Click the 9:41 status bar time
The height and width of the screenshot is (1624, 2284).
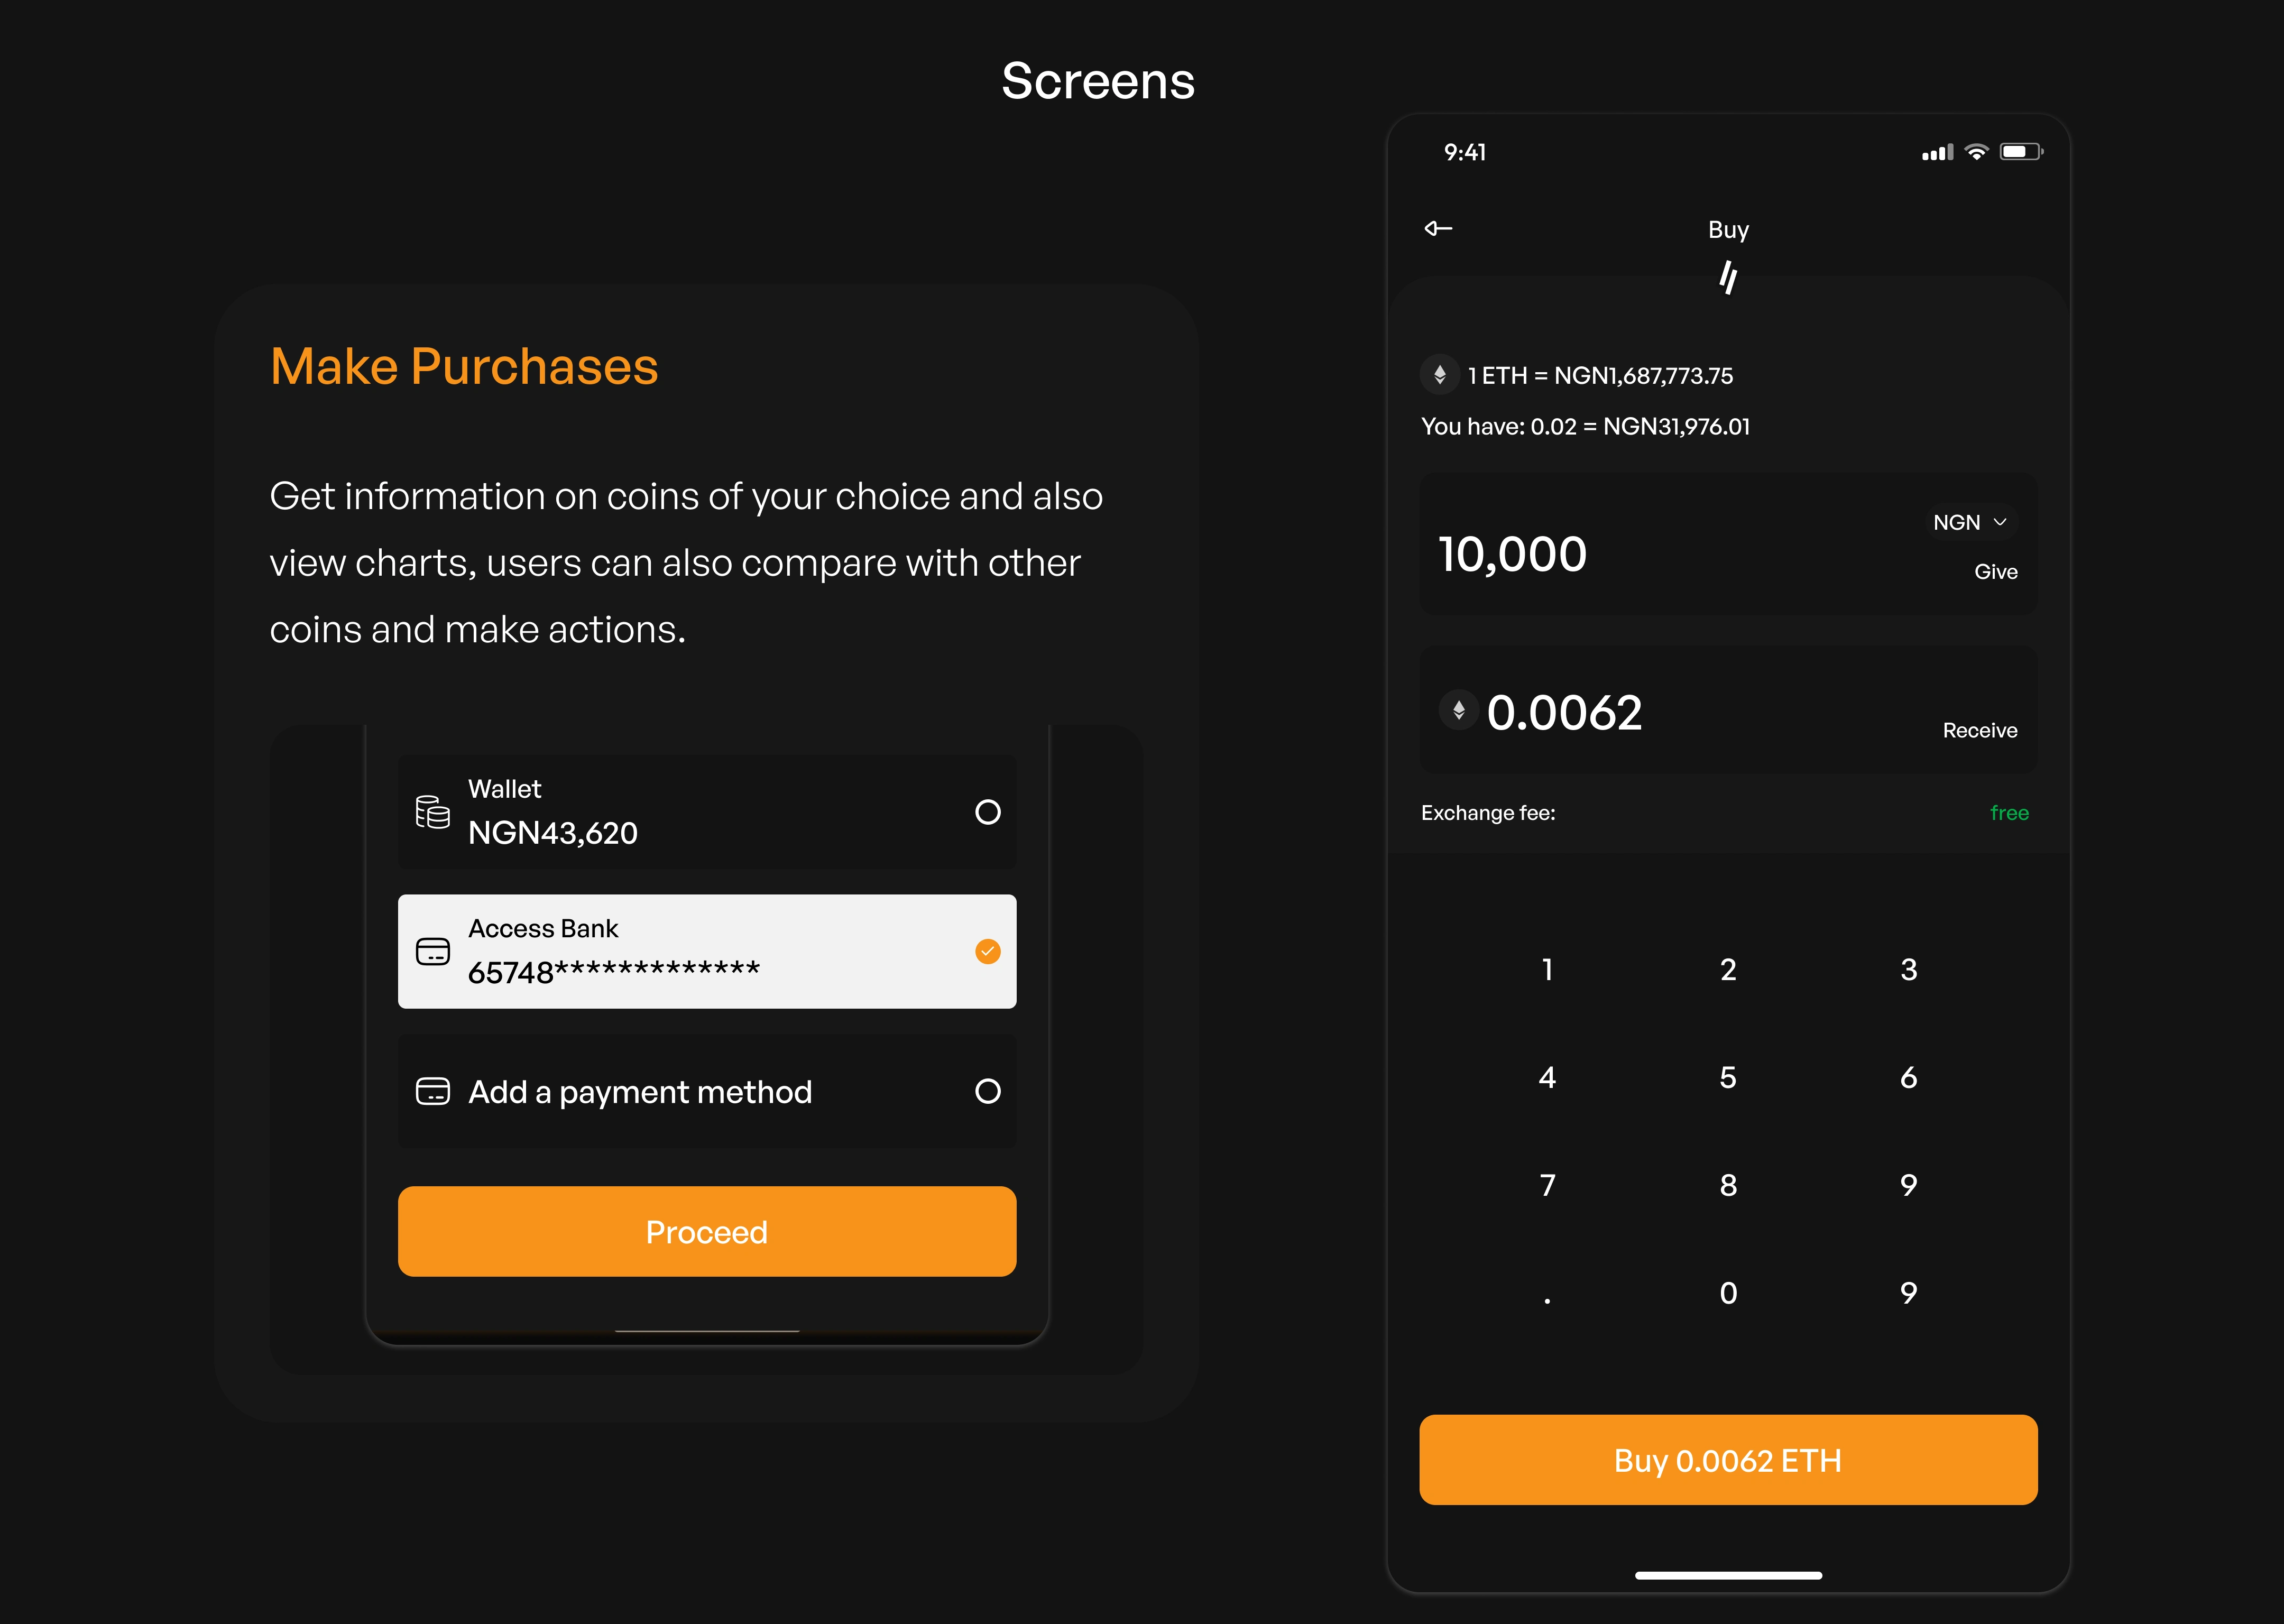point(1465,152)
